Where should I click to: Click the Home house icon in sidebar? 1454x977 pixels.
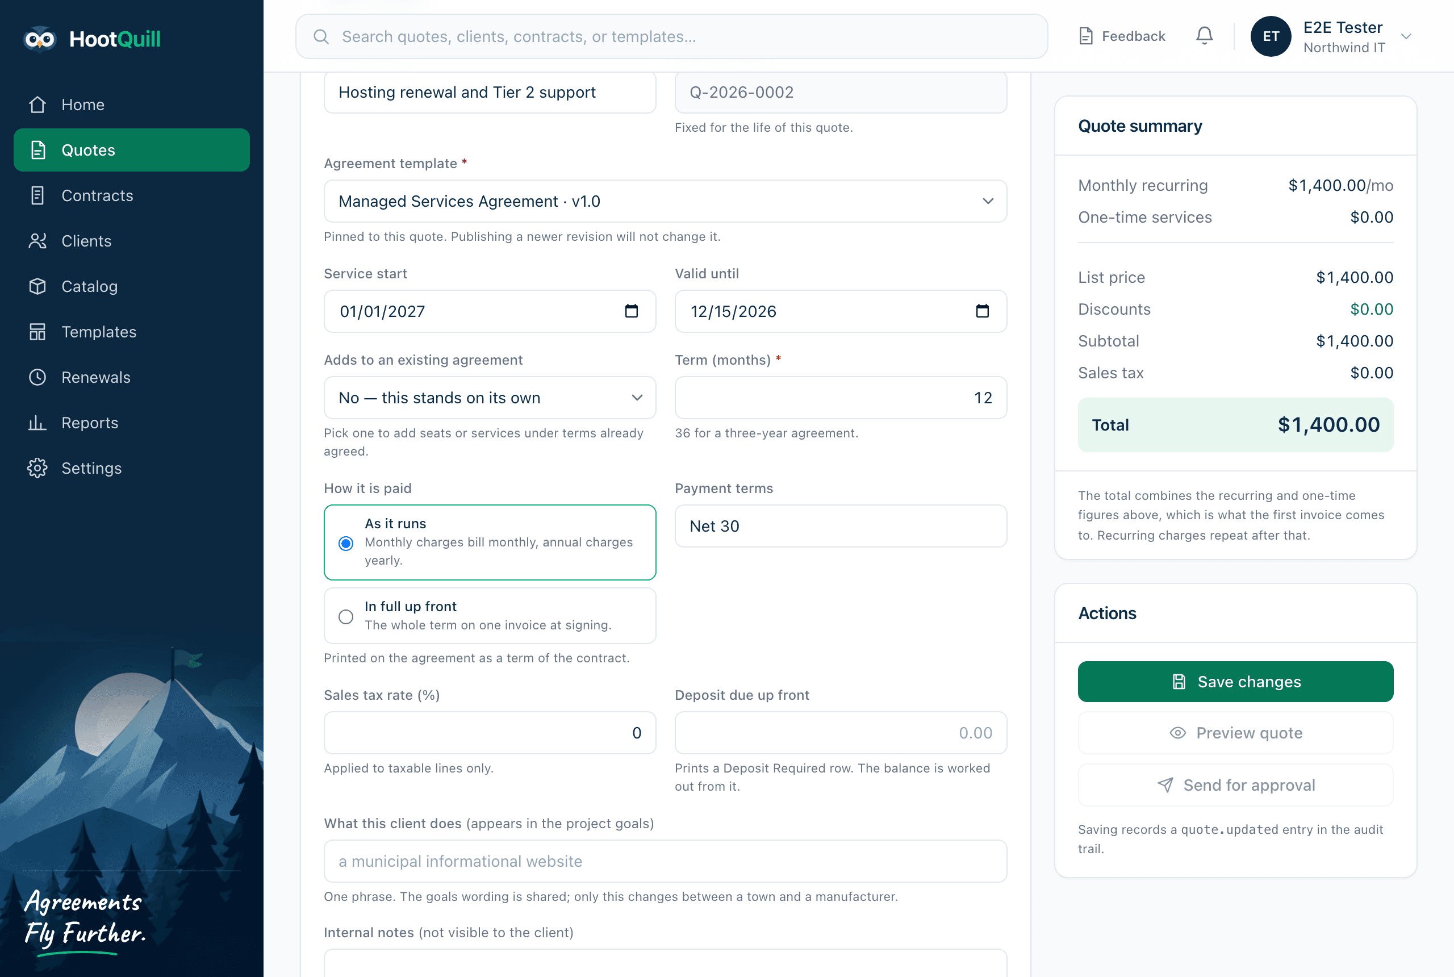click(37, 105)
